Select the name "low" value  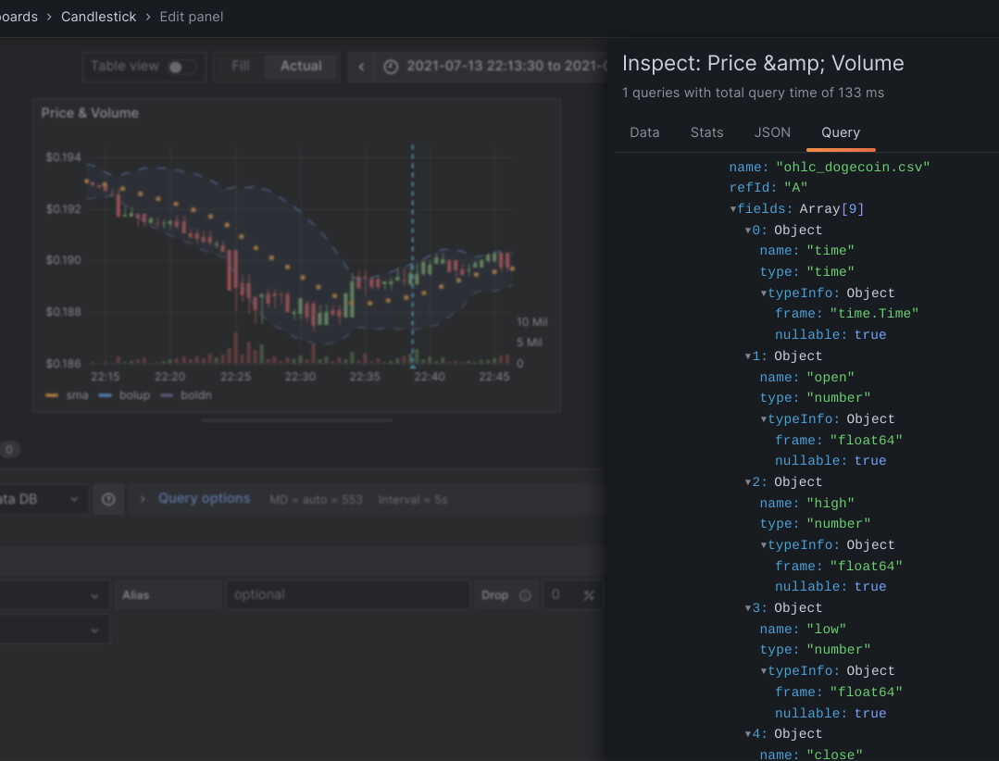(827, 630)
